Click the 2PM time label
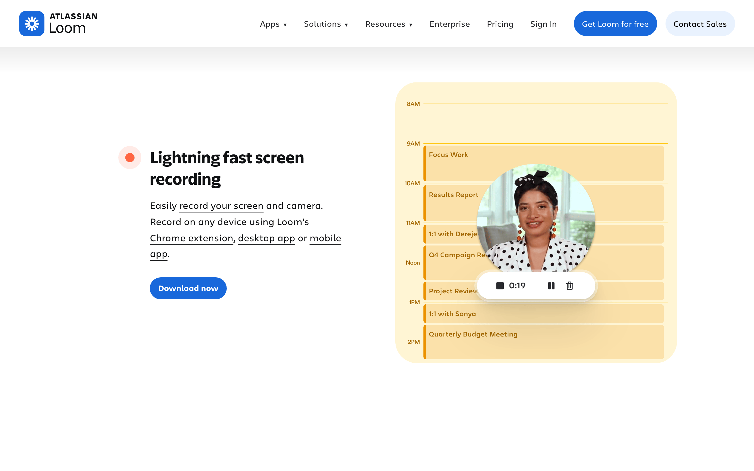 (413, 342)
